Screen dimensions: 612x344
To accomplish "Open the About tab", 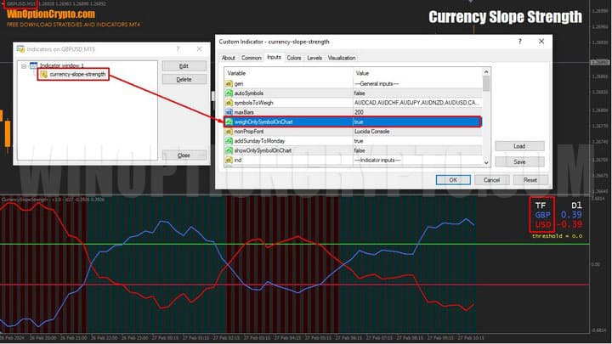I will (229, 58).
